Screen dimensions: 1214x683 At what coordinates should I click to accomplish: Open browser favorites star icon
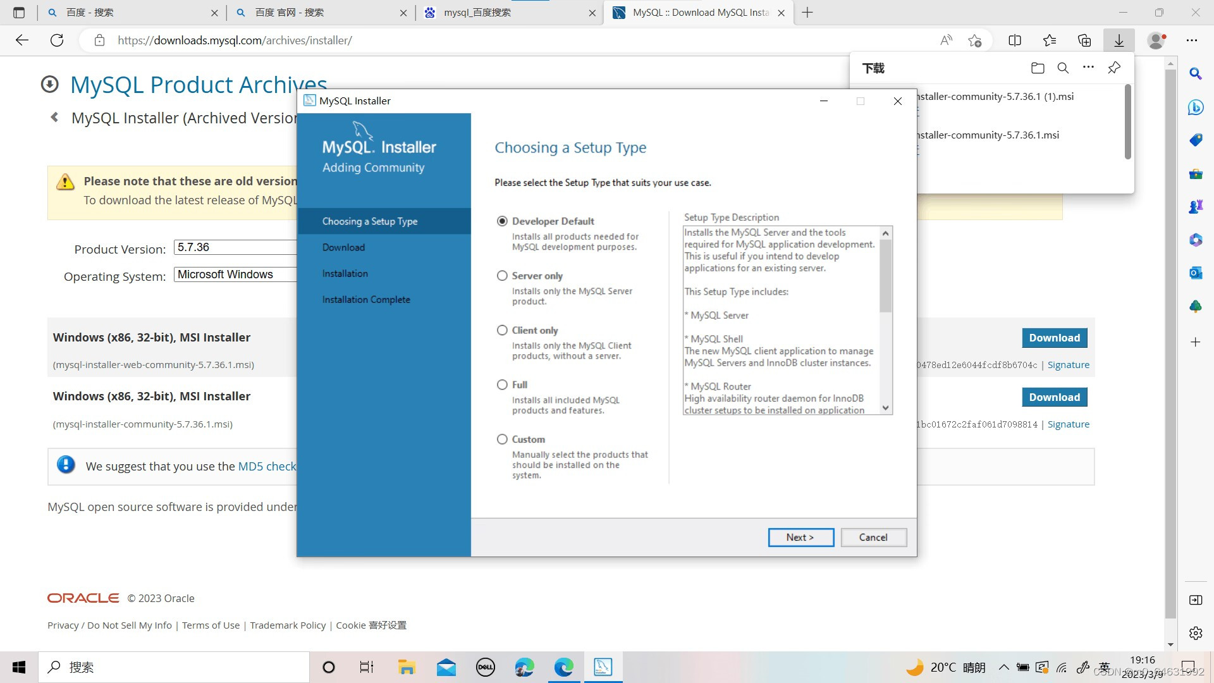[1050, 40]
